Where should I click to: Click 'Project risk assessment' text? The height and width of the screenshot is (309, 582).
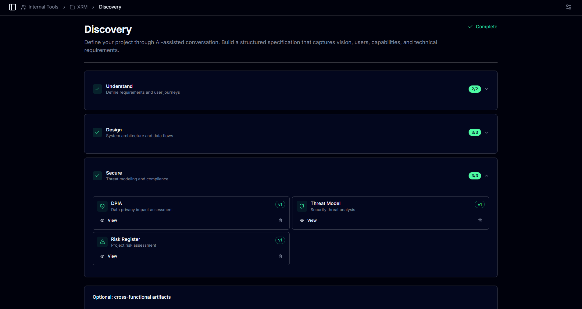[134, 245]
